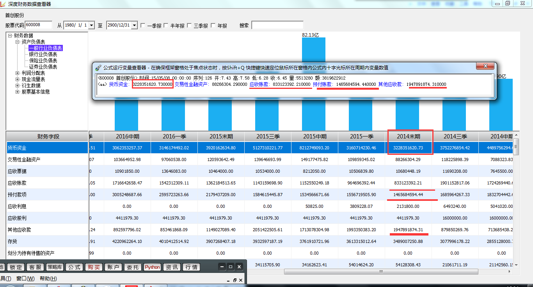The height and width of the screenshot is (287, 533).
Task: Open the start date 1980/1/1 dropdown
Action: (92, 25)
